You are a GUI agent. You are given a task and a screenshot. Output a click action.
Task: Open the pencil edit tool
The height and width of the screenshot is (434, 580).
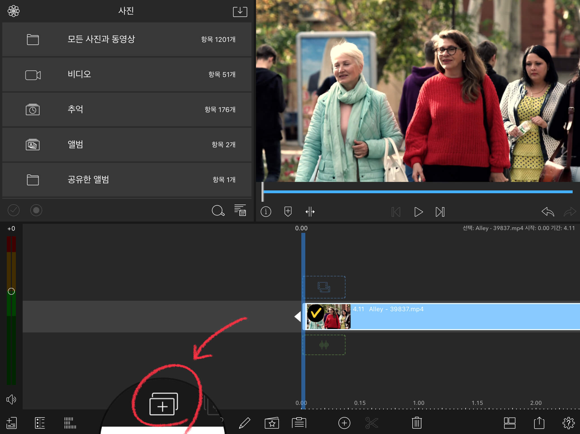coord(245,423)
